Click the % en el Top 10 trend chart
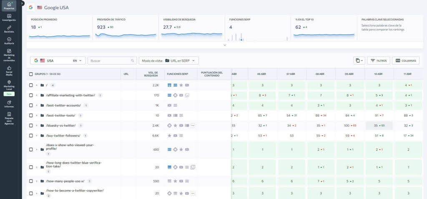This screenshot has height=199, width=427. [x=324, y=35]
